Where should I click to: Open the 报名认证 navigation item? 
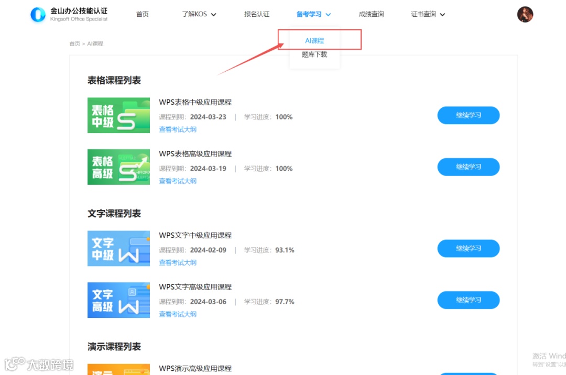click(x=257, y=14)
